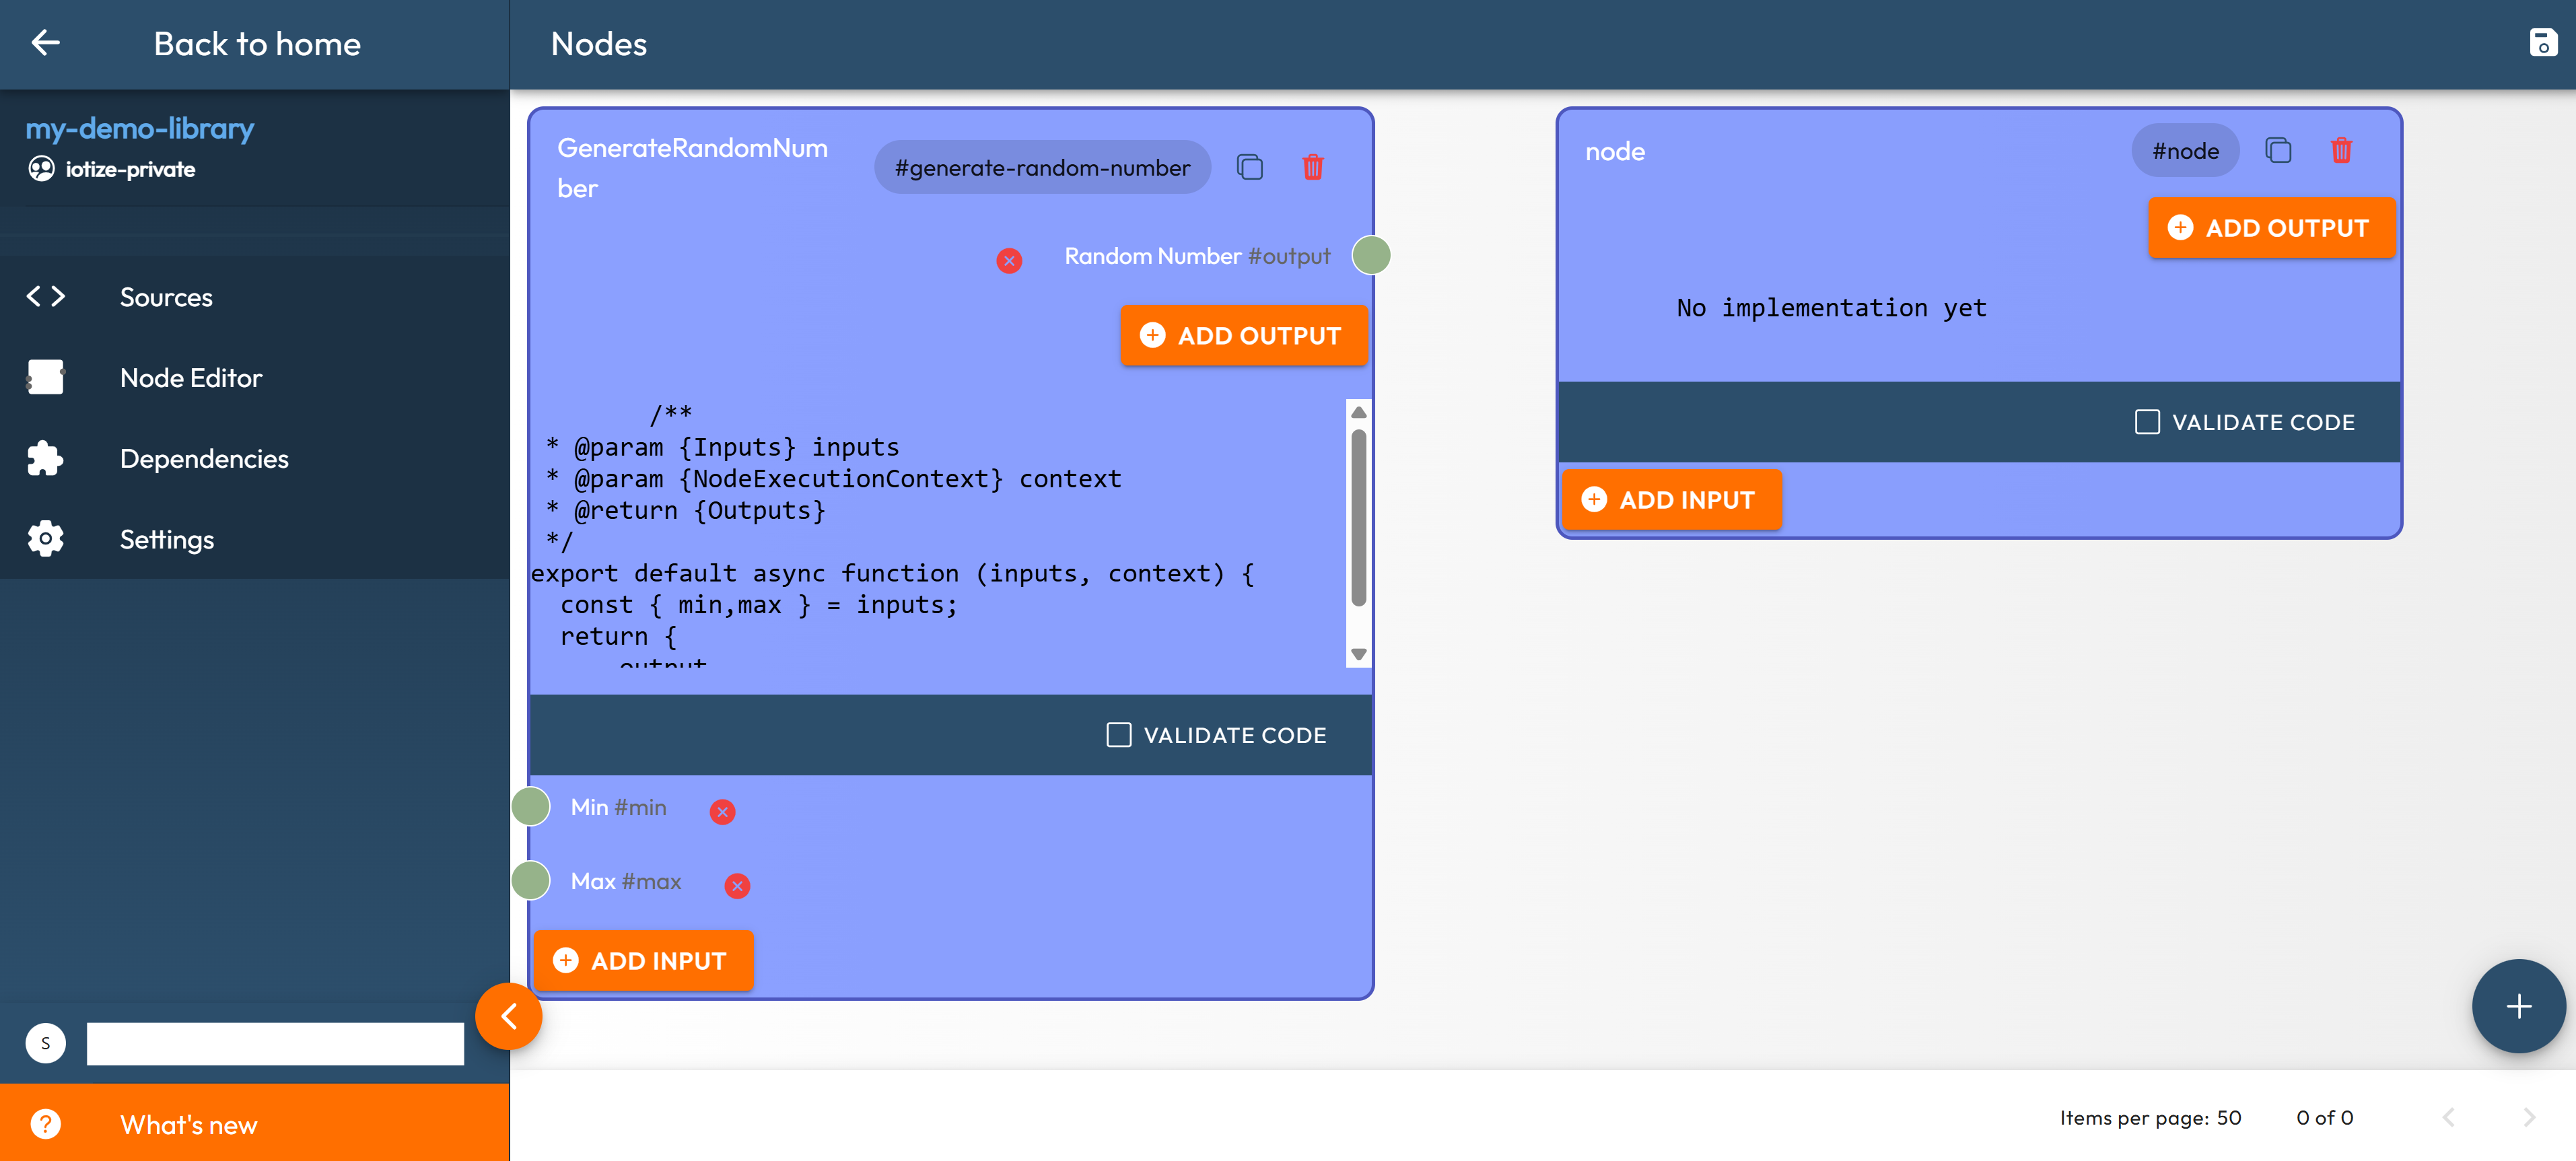Enable Validate Code for GenerateRandomNumber
2576x1161 pixels.
1118,735
